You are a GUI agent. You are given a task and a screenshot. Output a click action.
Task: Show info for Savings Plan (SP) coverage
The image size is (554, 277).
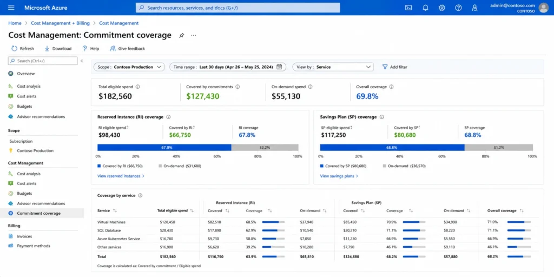[x=381, y=117]
